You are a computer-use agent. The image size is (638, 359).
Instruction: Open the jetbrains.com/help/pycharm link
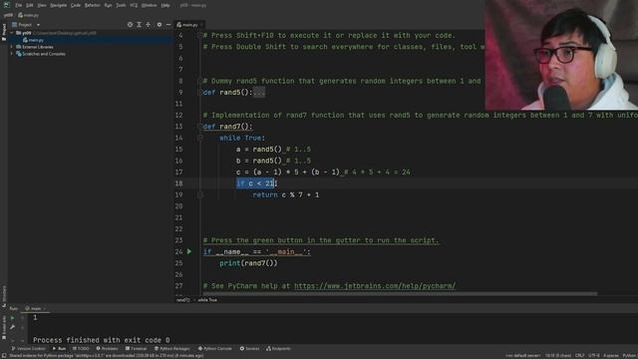tap(375, 286)
